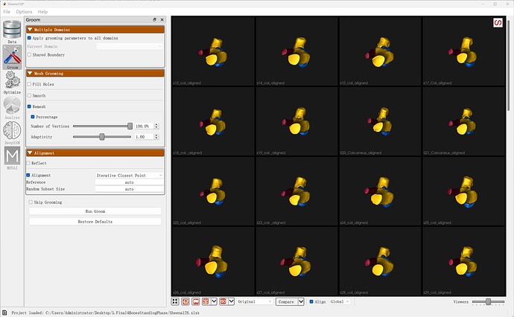Select the s14_cal_aligned shape view
Screen dimensions: 514x317
296,51
